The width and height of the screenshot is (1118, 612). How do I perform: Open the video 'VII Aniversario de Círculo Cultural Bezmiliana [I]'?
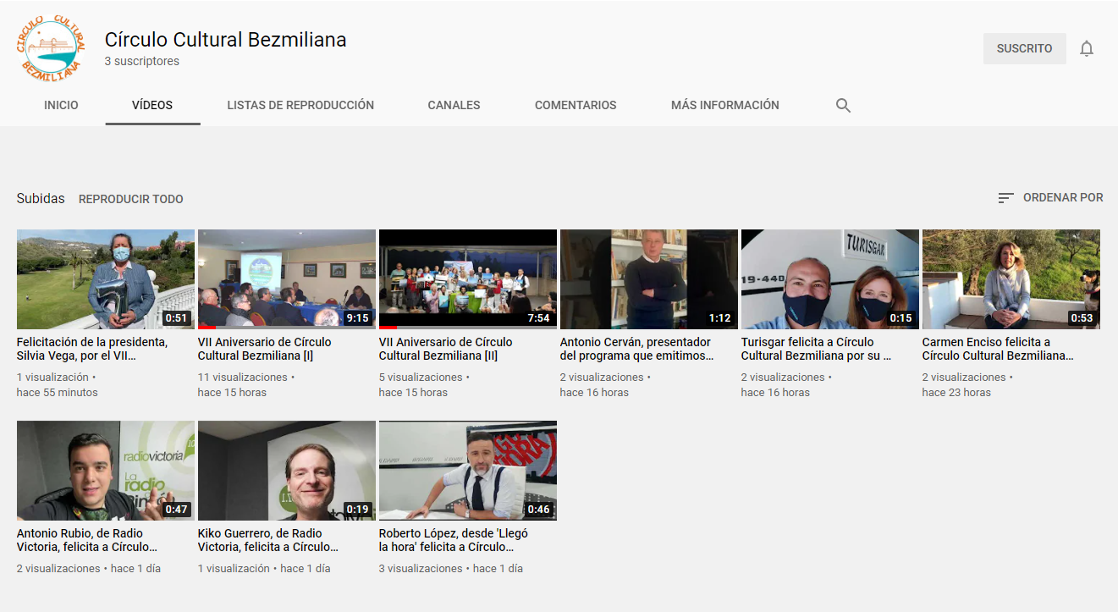pos(286,279)
